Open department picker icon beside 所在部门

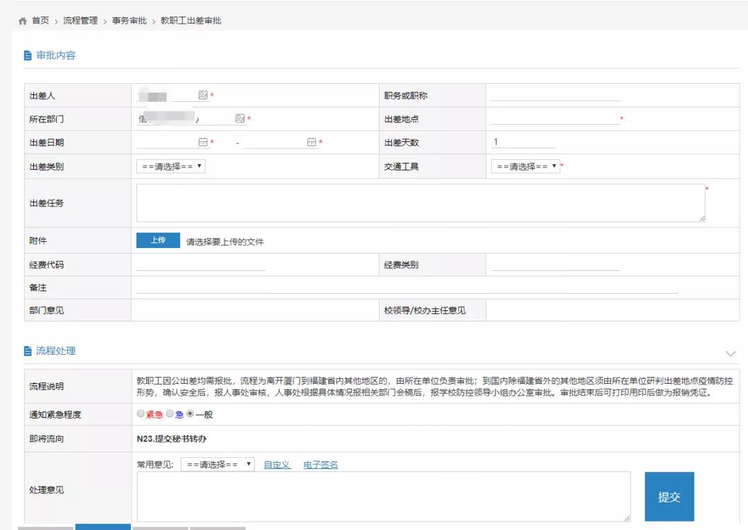point(240,118)
